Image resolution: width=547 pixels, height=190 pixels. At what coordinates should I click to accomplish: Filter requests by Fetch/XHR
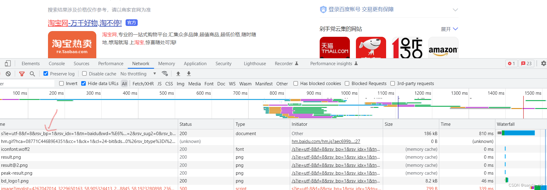pyautogui.click(x=143, y=84)
